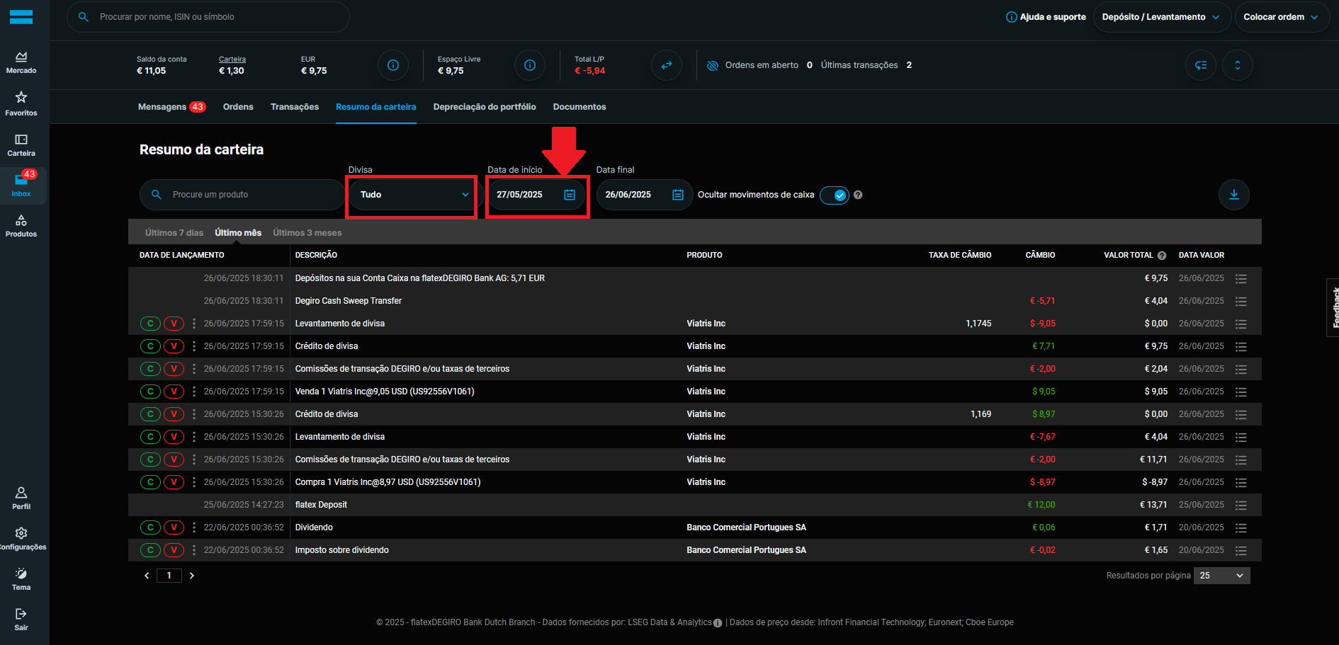1339x645 pixels.
Task: Open the Produtos sidebar section
Action: click(21, 227)
